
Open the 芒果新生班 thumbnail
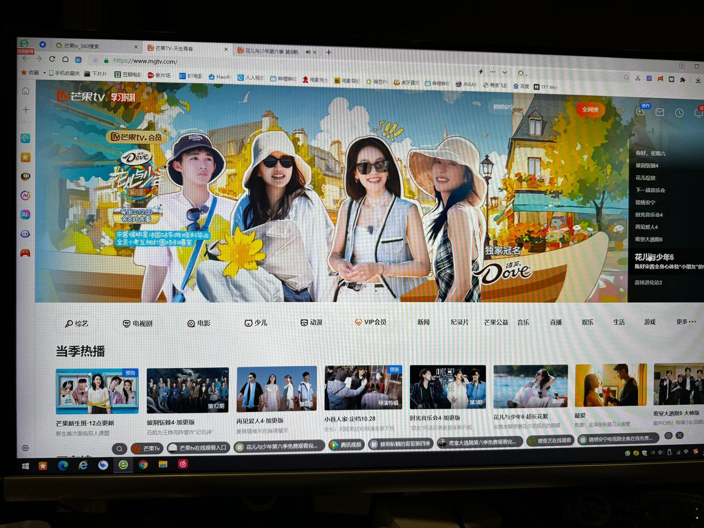(97, 391)
